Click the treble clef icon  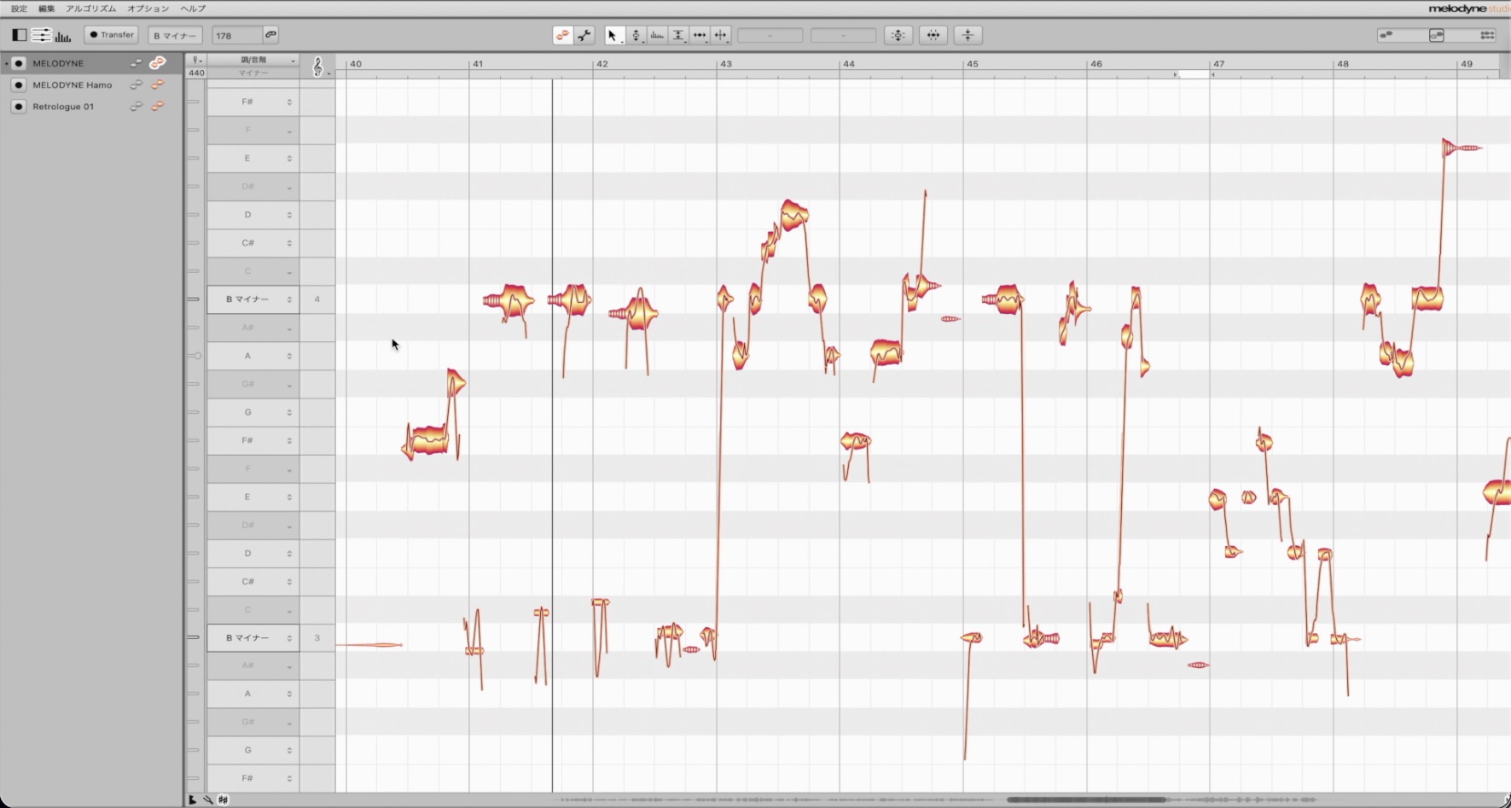[317, 67]
